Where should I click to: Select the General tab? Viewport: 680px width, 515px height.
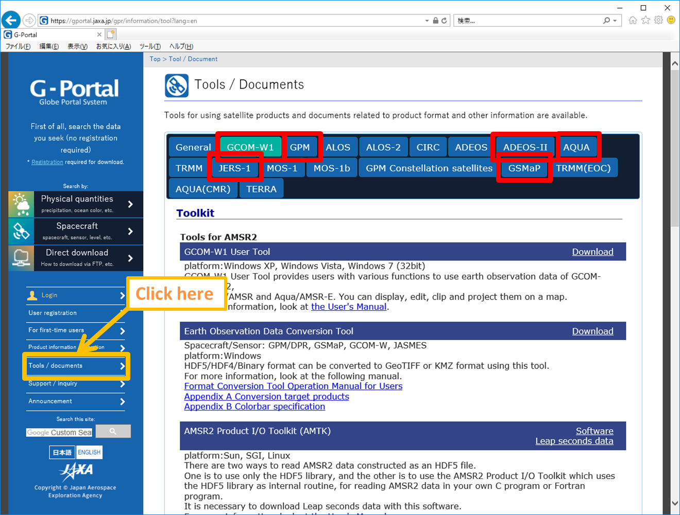point(193,147)
